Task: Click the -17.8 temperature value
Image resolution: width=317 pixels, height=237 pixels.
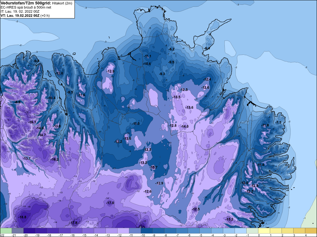Action: click(x=74, y=223)
